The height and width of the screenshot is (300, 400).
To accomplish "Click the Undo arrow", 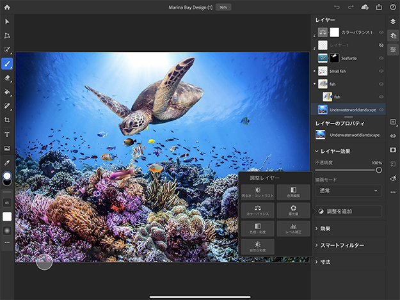I will click(337, 7).
